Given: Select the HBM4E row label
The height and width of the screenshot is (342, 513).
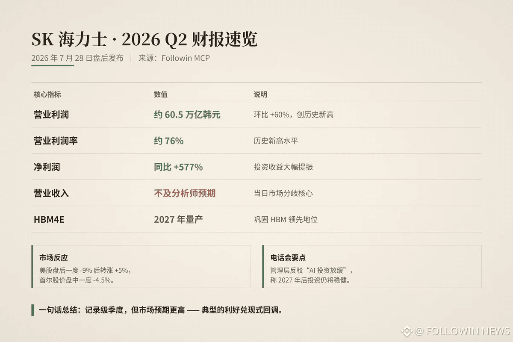Looking at the screenshot, I should pyautogui.click(x=49, y=219).
